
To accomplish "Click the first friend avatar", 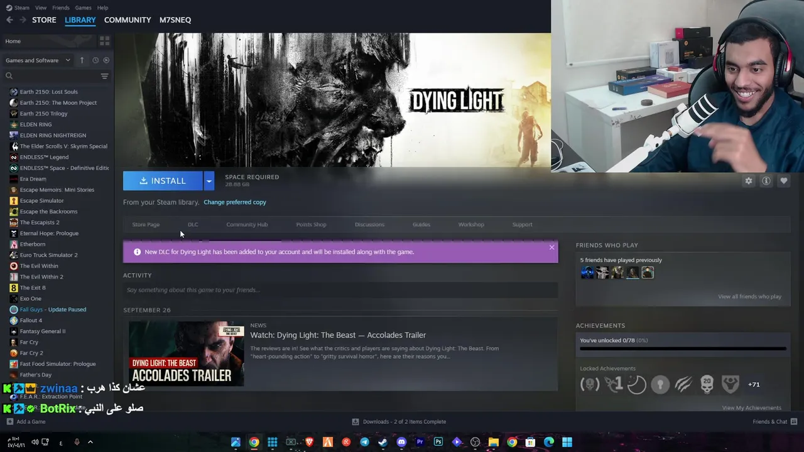I will click(587, 272).
